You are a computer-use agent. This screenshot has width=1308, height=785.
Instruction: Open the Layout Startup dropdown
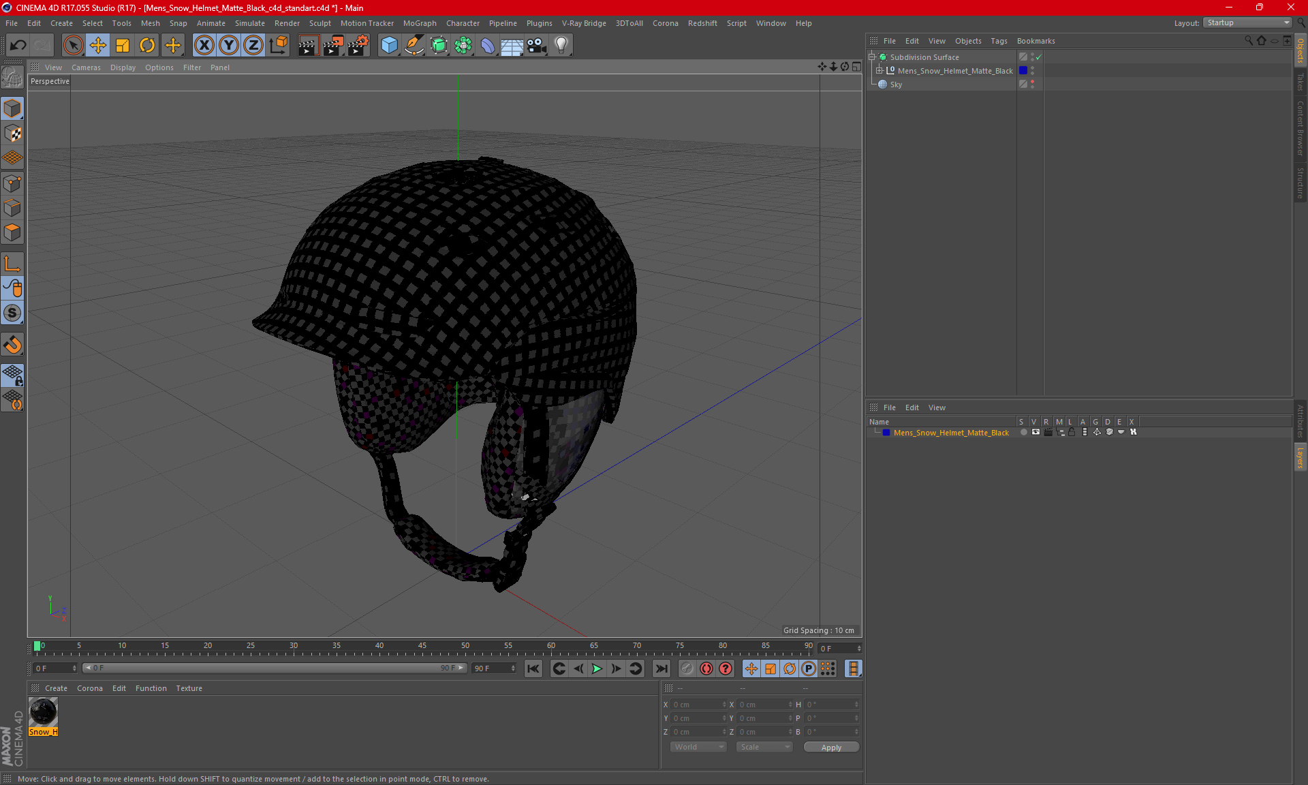click(x=1248, y=22)
